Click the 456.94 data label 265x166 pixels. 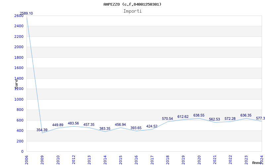pyautogui.click(x=120, y=125)
